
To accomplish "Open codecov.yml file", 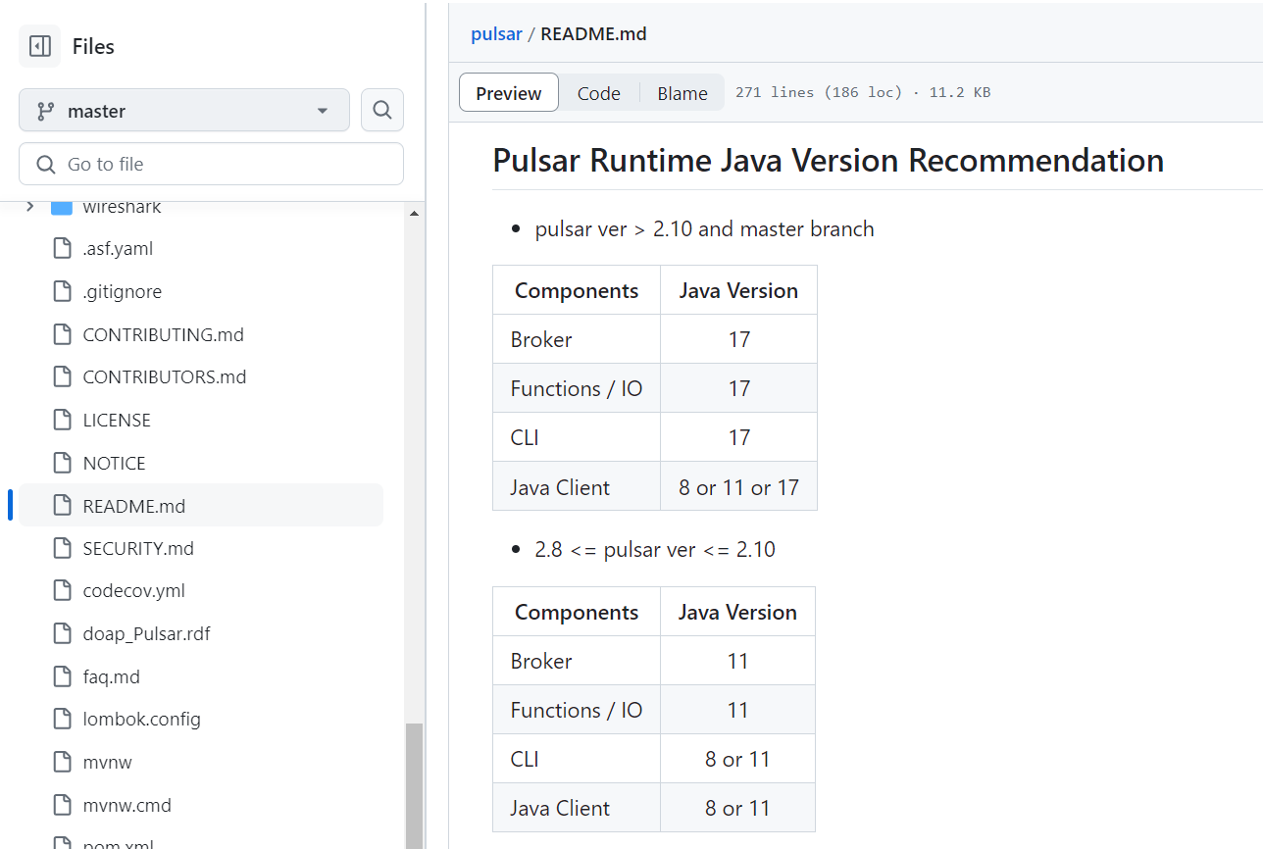I will pyautogui.click(x=133, y=591).
